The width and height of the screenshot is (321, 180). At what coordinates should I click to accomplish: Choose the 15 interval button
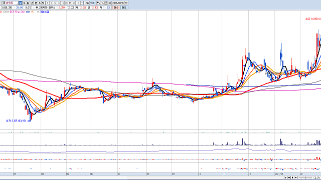pos(62,3)
